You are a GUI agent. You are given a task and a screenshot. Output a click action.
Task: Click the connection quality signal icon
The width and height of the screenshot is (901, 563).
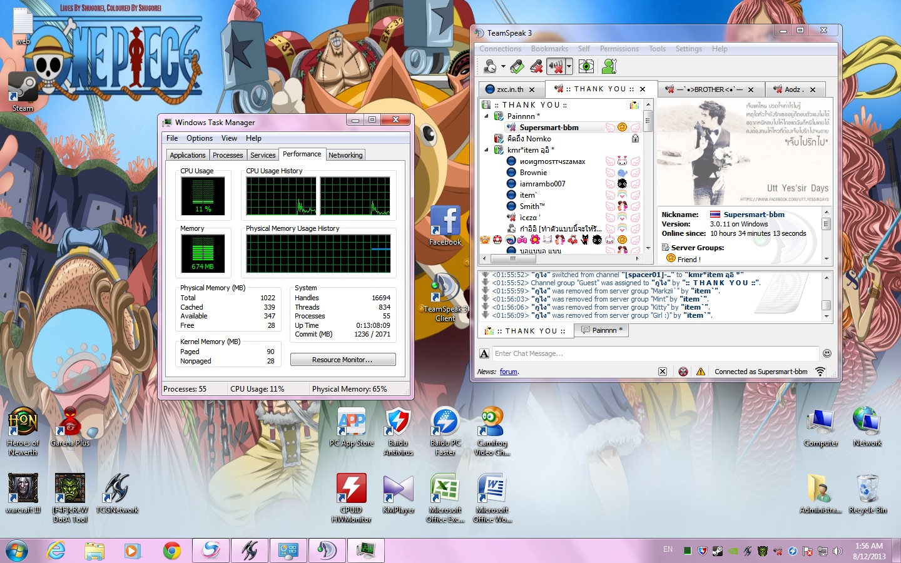click(820, 372)
